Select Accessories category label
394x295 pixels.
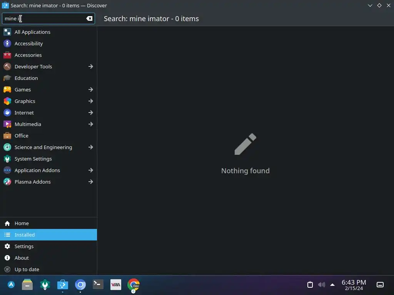[28, 55]
